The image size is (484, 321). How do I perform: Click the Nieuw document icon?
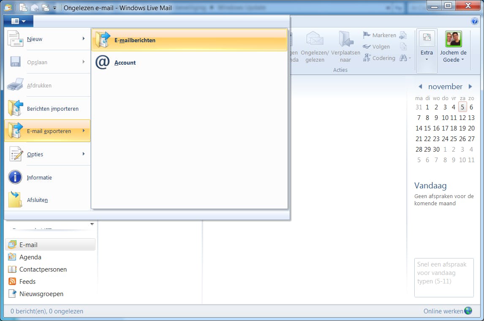pyautogui.click(x=15, y=39)
